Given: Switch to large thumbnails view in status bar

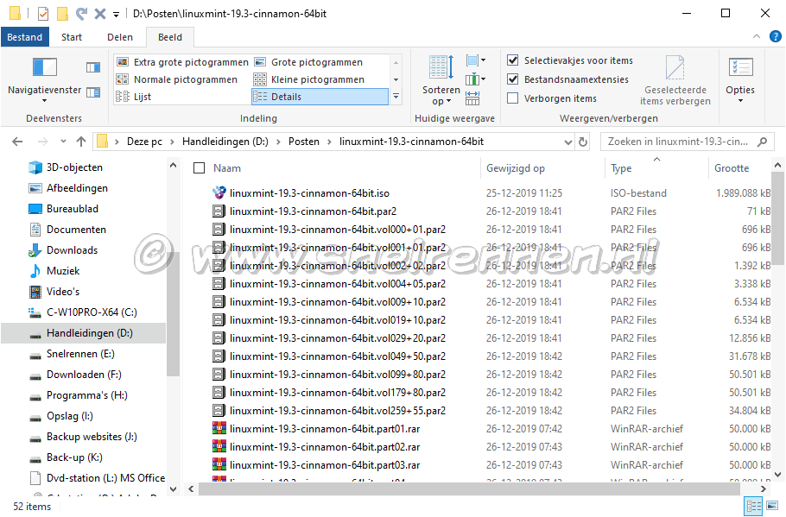Looking at the screenshot, I should (x=772, y=506).
